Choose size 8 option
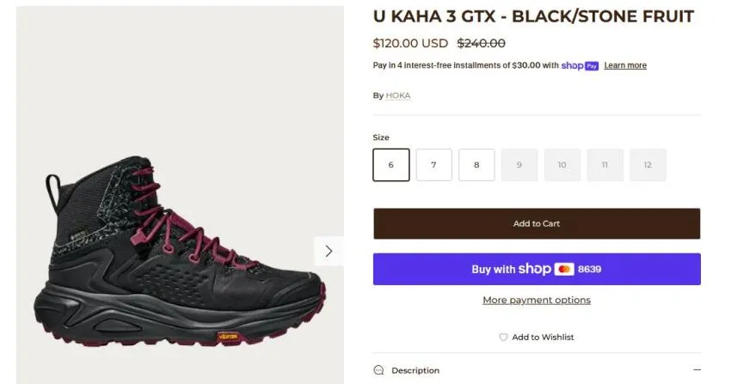The height and width of the screenshot is (384, 731). [x=476, y=165]
